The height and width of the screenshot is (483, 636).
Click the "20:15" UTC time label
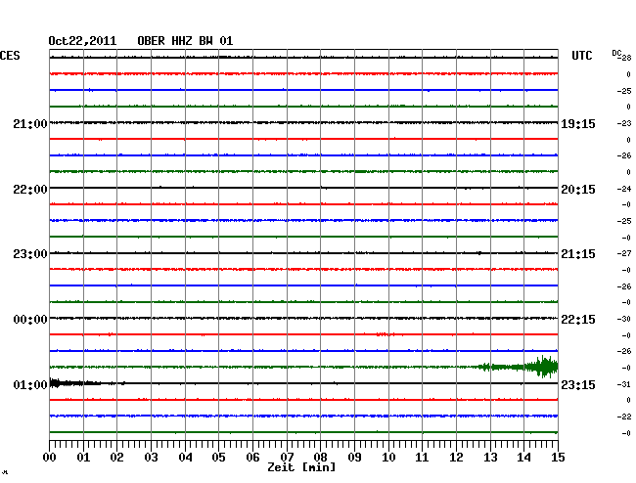tap(578, 190)
